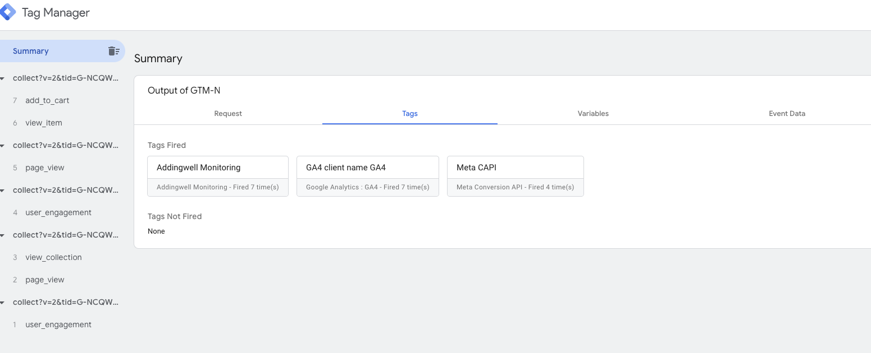The height and width of the screenshot is (353, 871).
Task: Open the GA4 client name GA4 tag
Action: point(367,176)
